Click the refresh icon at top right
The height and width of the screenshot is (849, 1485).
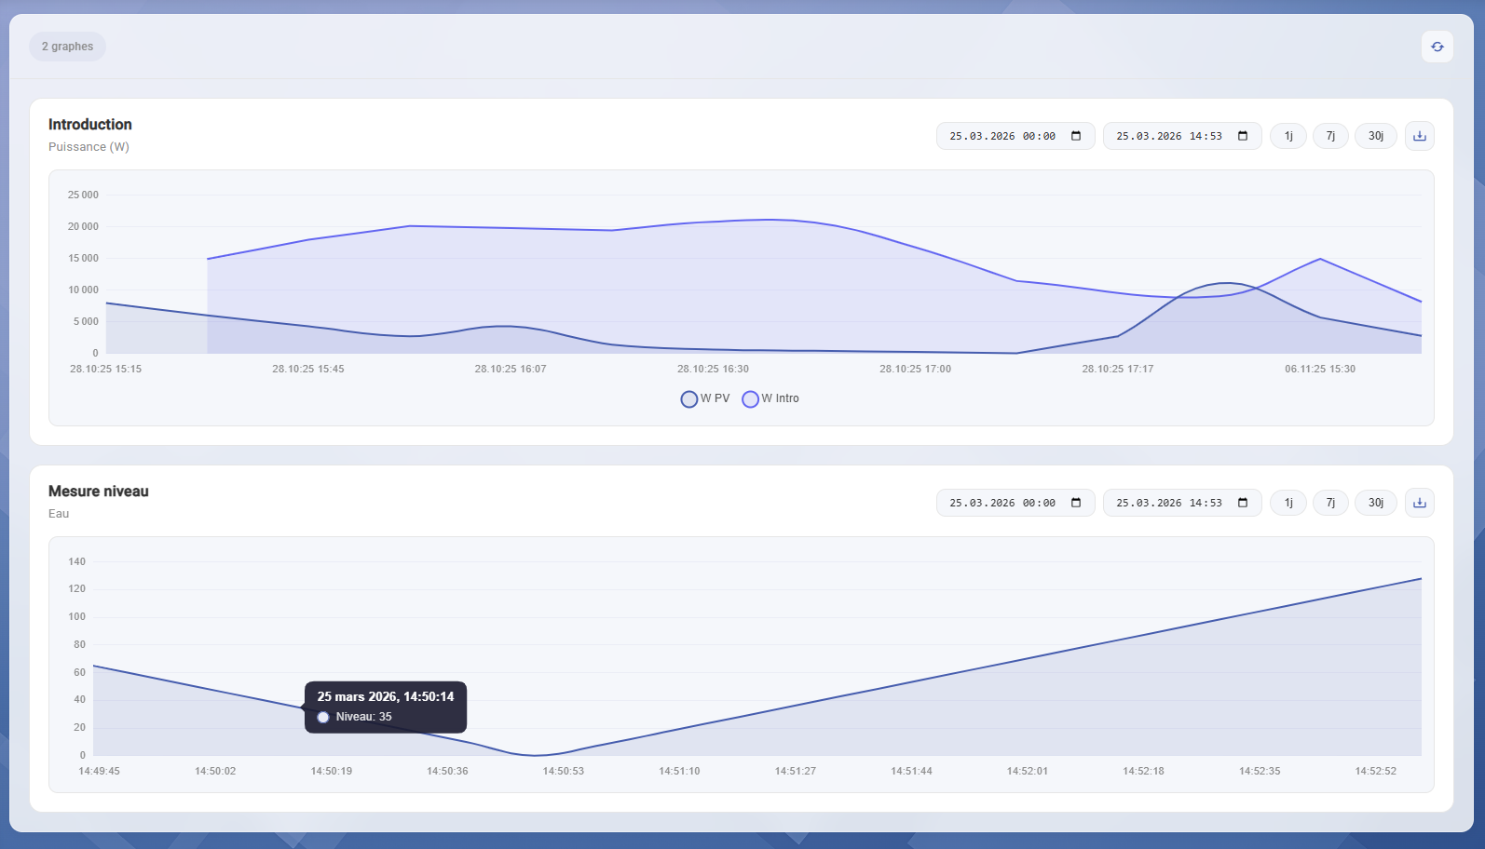pos(1437,47)
